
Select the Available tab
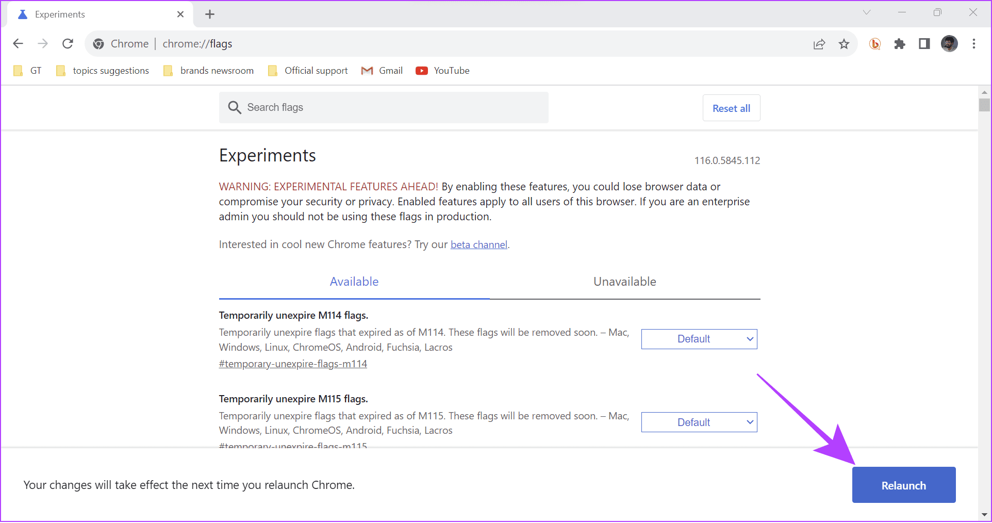354,282
